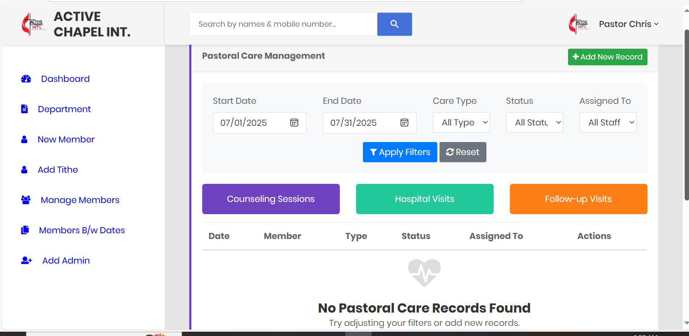Select the Follow-up Visits tab
This screenshot has width=689, height=336.
point(578,199)
